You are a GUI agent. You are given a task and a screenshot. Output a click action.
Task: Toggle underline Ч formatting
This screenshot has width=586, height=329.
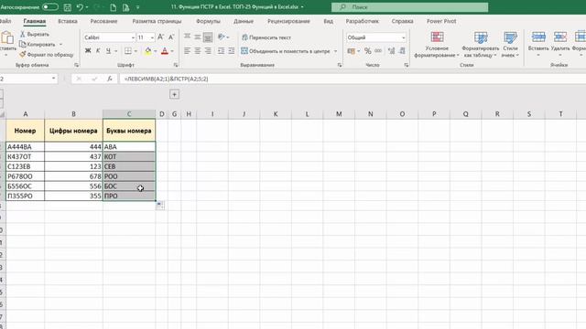tap(108, 51)
